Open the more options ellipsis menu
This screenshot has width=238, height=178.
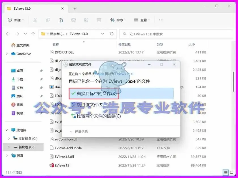click(x=161, y=20)
